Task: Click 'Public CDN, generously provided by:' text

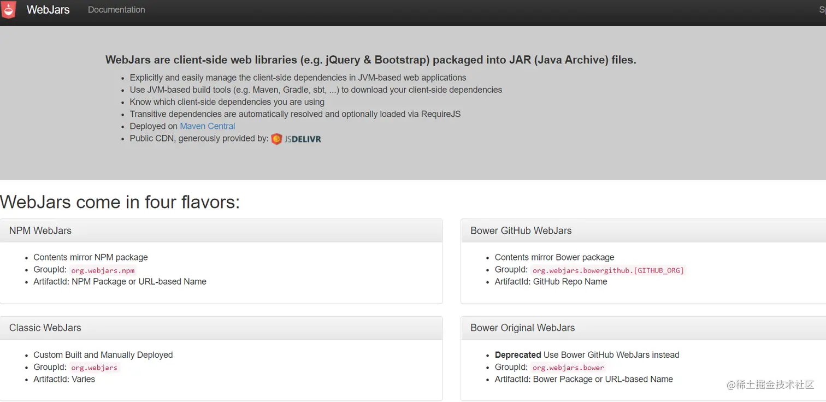Action: [x=199, y=139]
